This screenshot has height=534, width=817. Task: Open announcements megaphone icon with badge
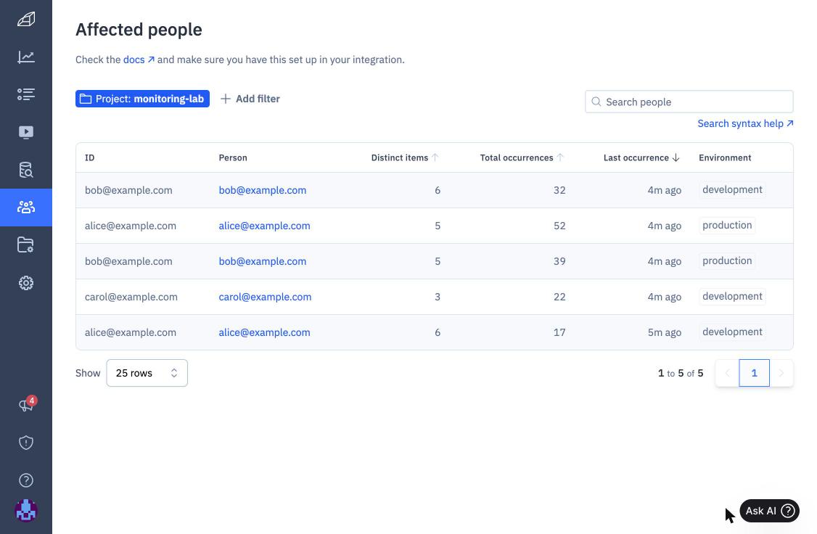click(x=26, y=405)
